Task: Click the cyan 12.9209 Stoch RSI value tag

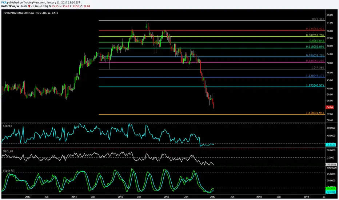Action: tap(331, 192)
